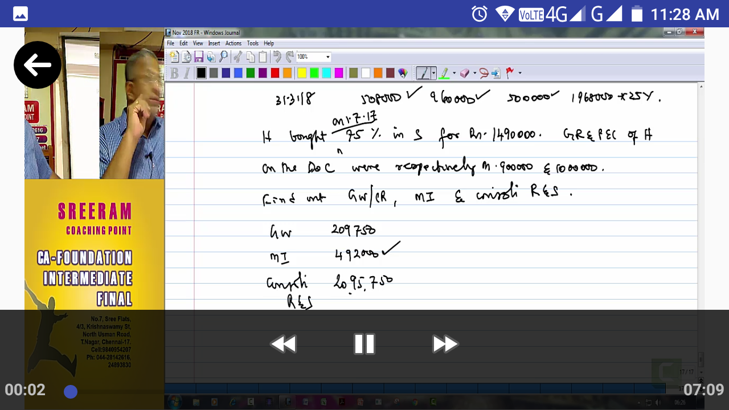Select the Pen tool

pos(423,73)
